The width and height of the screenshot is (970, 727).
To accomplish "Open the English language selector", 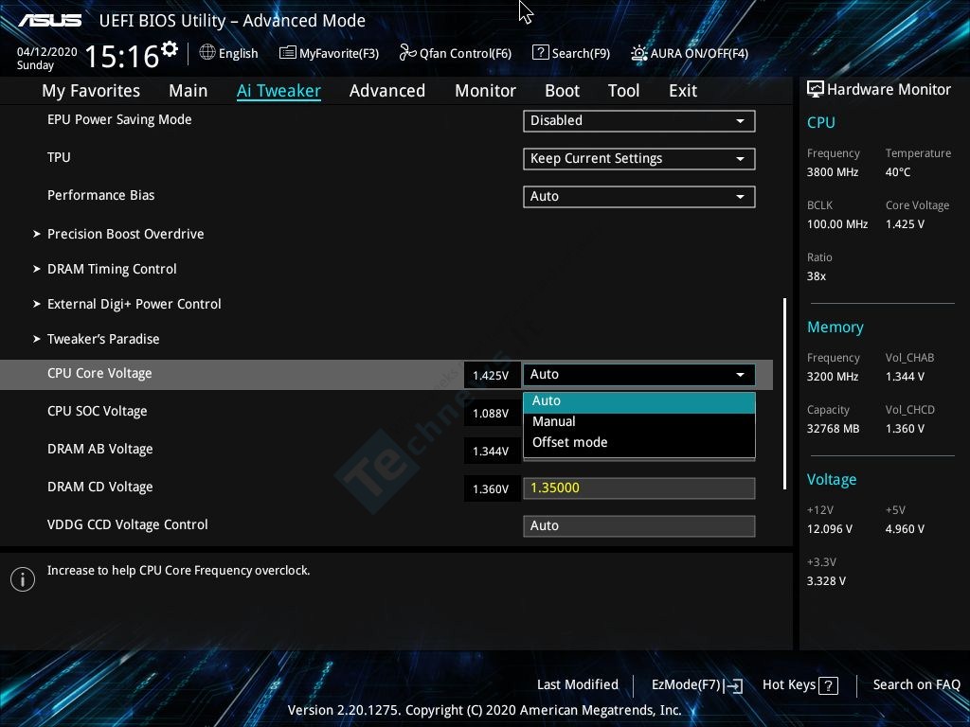I will [229, 53].
